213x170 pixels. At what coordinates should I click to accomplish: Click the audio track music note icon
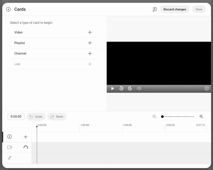9,158
